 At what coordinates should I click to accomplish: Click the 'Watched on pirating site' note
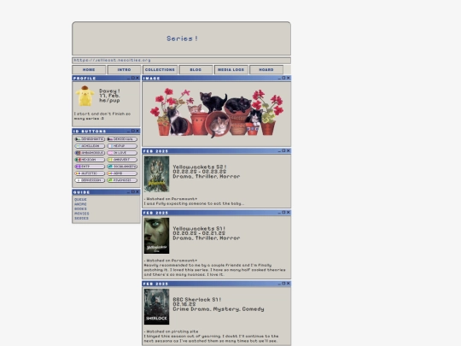tap(172, 331)
